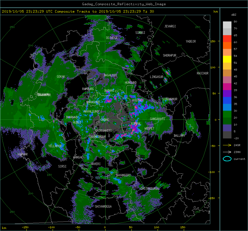The width and height of the screenshot is (248, 231).
Task: Click the BADAMI city label
Action: pos(109,91)
